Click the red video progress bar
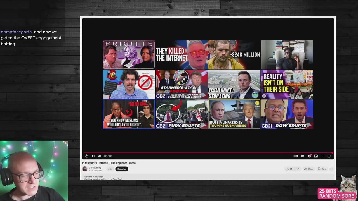 click(208, 153)
